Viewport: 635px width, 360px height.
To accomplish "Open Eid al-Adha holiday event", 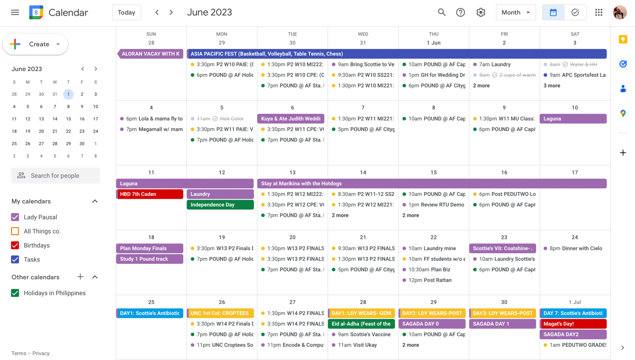I will tap(362, 324).
